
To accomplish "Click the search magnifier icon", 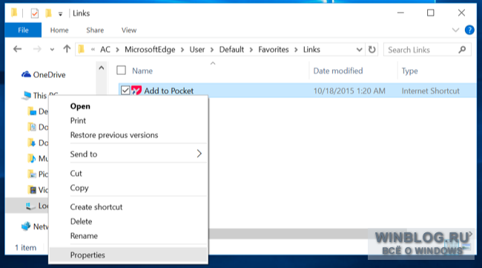I will click(462, 50).
